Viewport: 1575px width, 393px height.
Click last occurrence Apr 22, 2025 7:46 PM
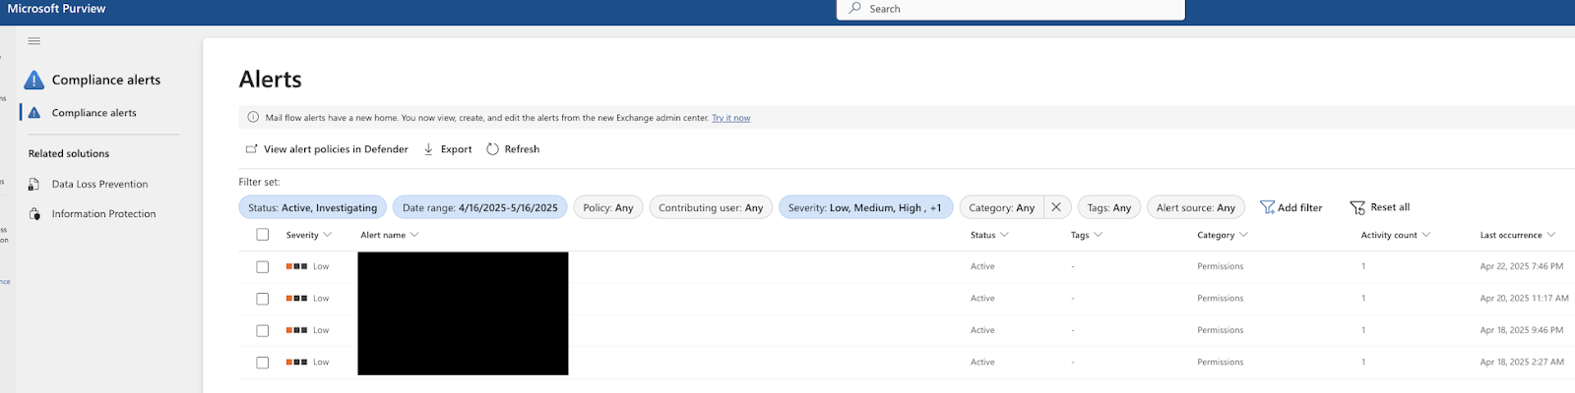click(1522, 267)
